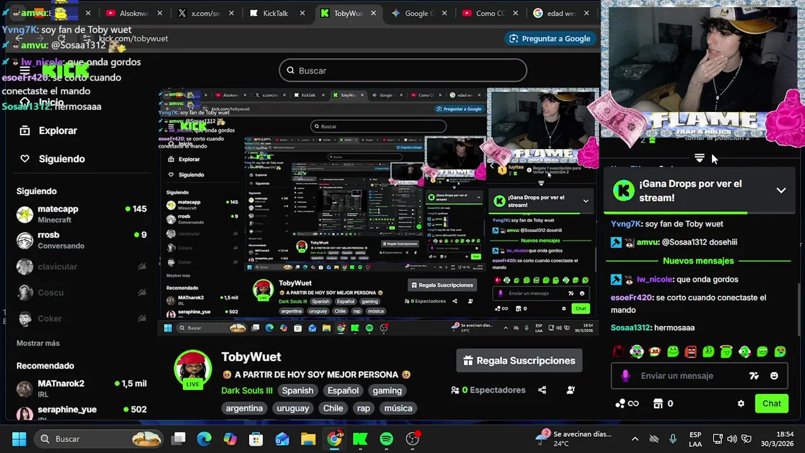Screen dimensions: 805x453
Task: Open Dark Souls III category link
Action: click(247, 390)
